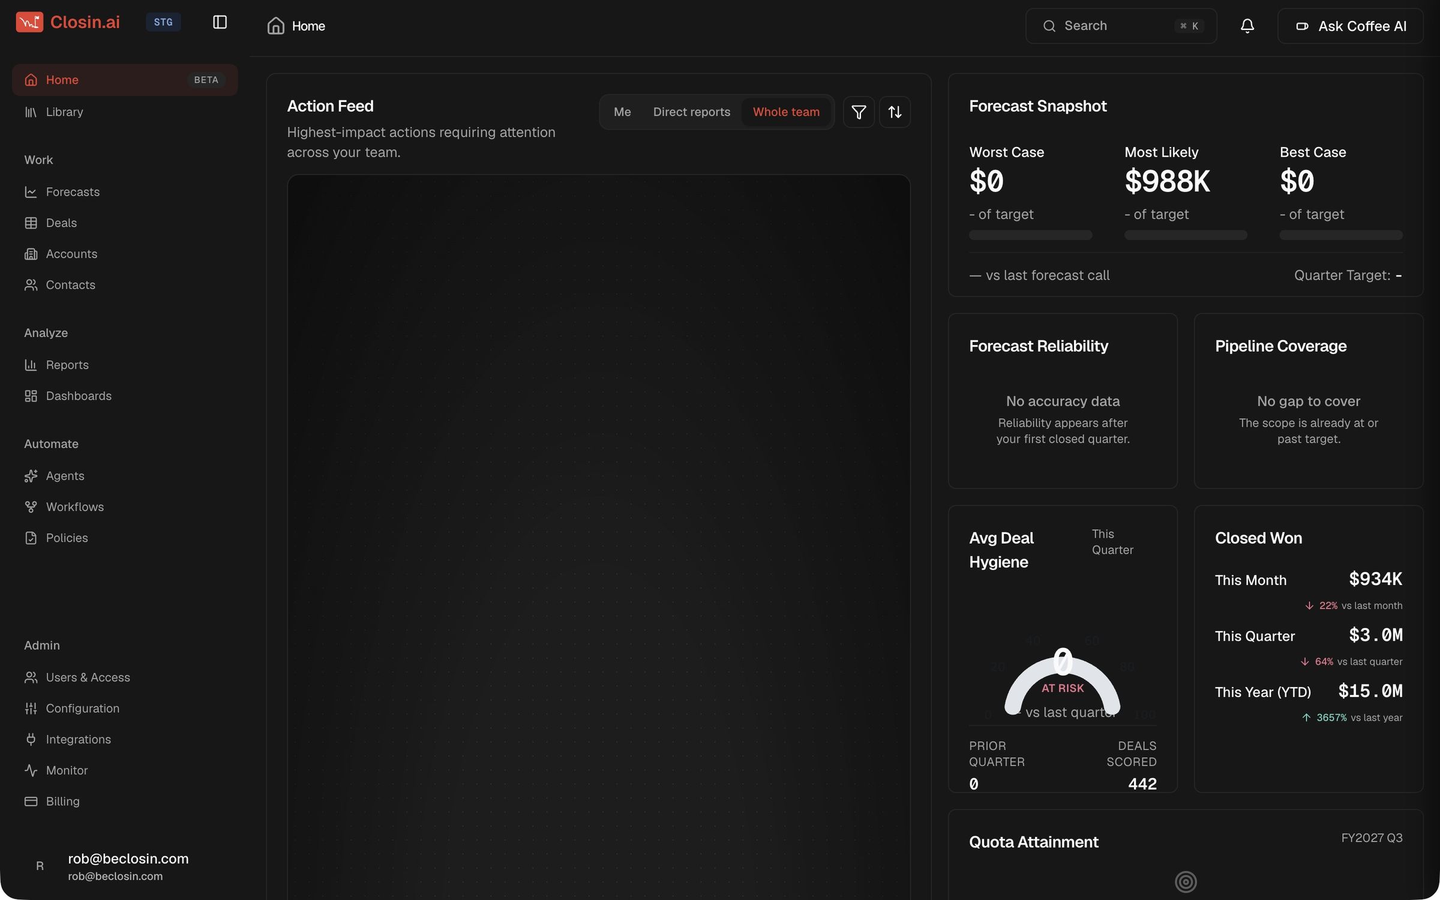
Task: Open Reports under Analyze
Action: 125,365
